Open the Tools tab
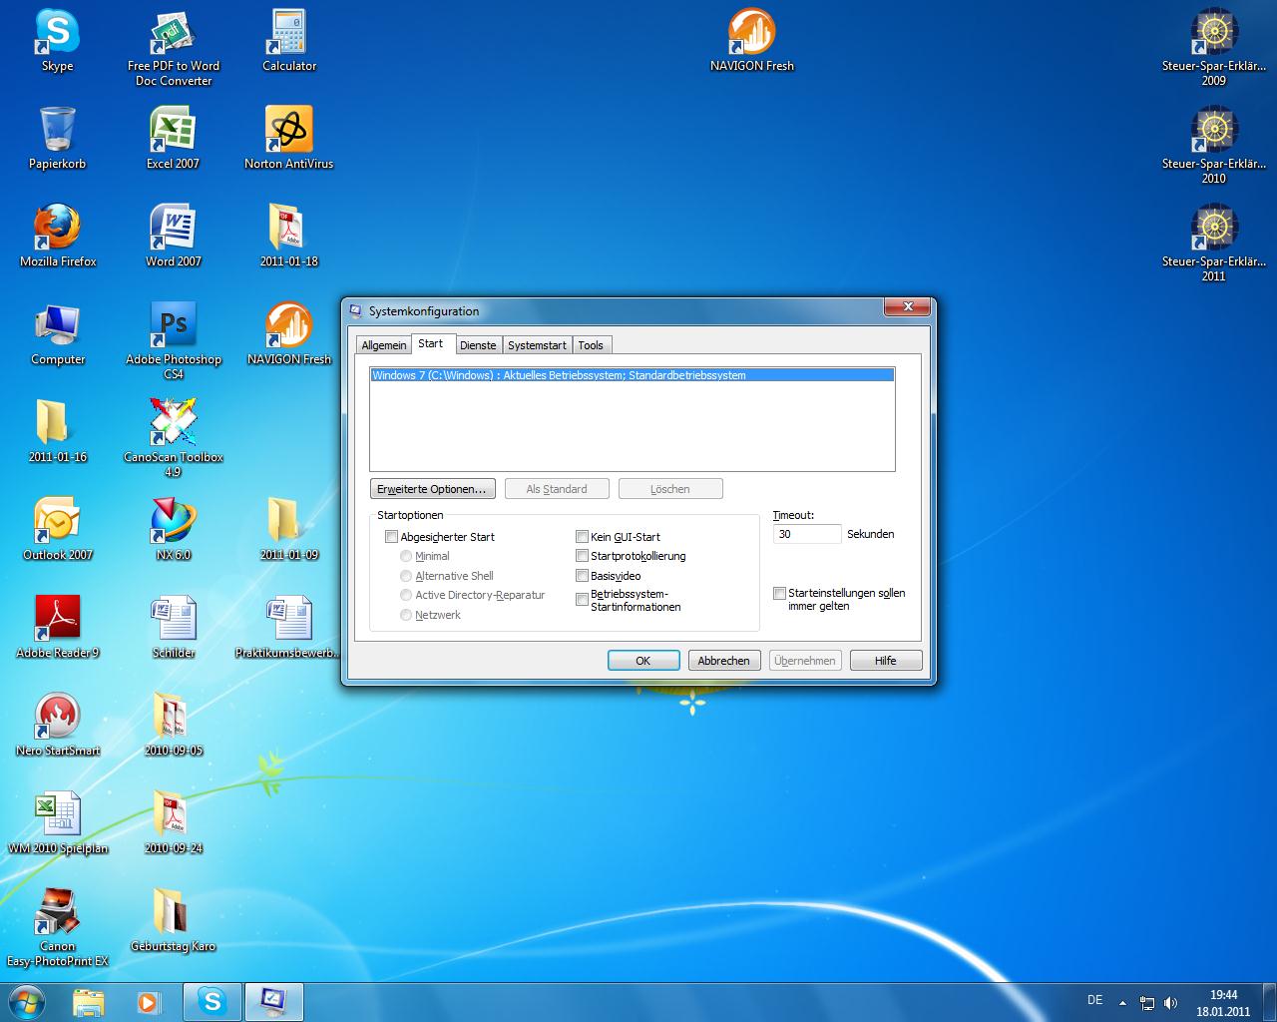 (591, 345)
